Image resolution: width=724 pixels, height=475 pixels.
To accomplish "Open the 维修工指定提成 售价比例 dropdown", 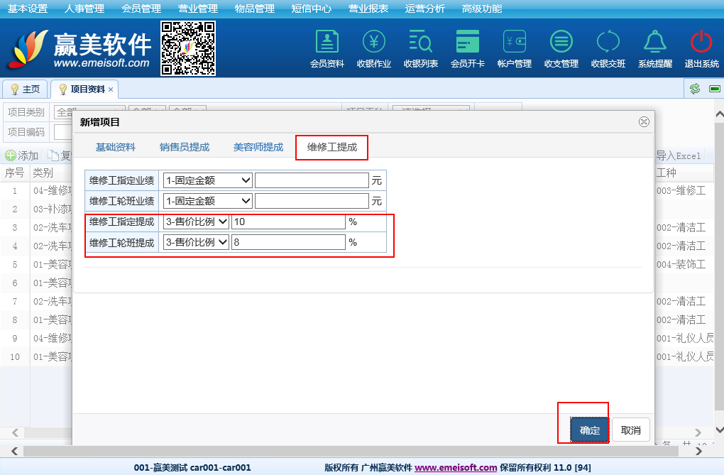I will [x=196, y=222].
